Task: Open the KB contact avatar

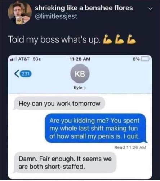Action: [x=80, y=73]
